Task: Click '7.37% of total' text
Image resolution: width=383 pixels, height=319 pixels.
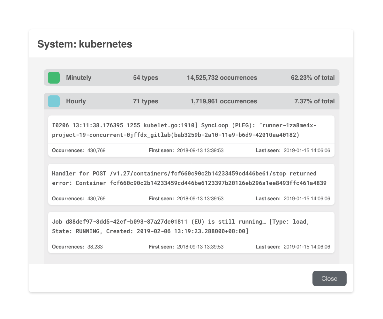Action: [x=314, y=101]
